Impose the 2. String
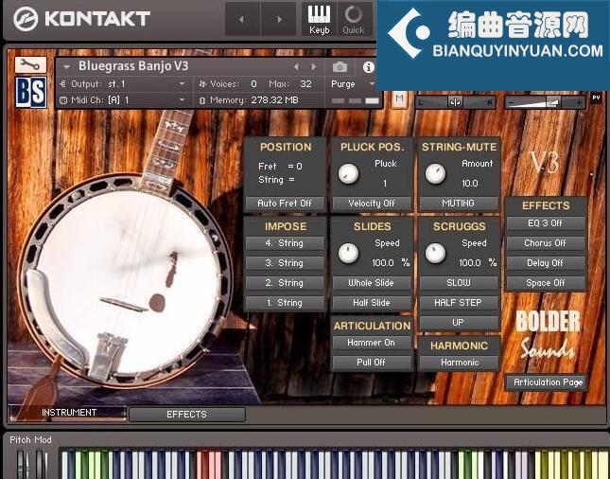The image size is (610, 479). pos(285,283)
